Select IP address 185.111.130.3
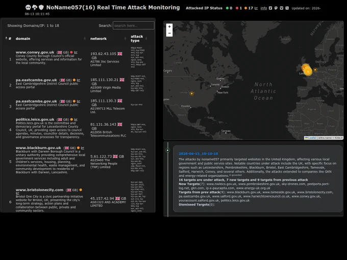 pos(103,100)
